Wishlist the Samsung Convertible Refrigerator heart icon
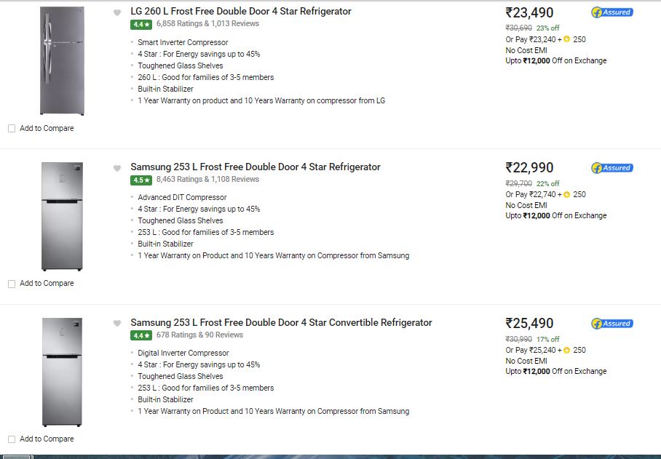This screenshot has height=459, width=661. coord(117,323)
